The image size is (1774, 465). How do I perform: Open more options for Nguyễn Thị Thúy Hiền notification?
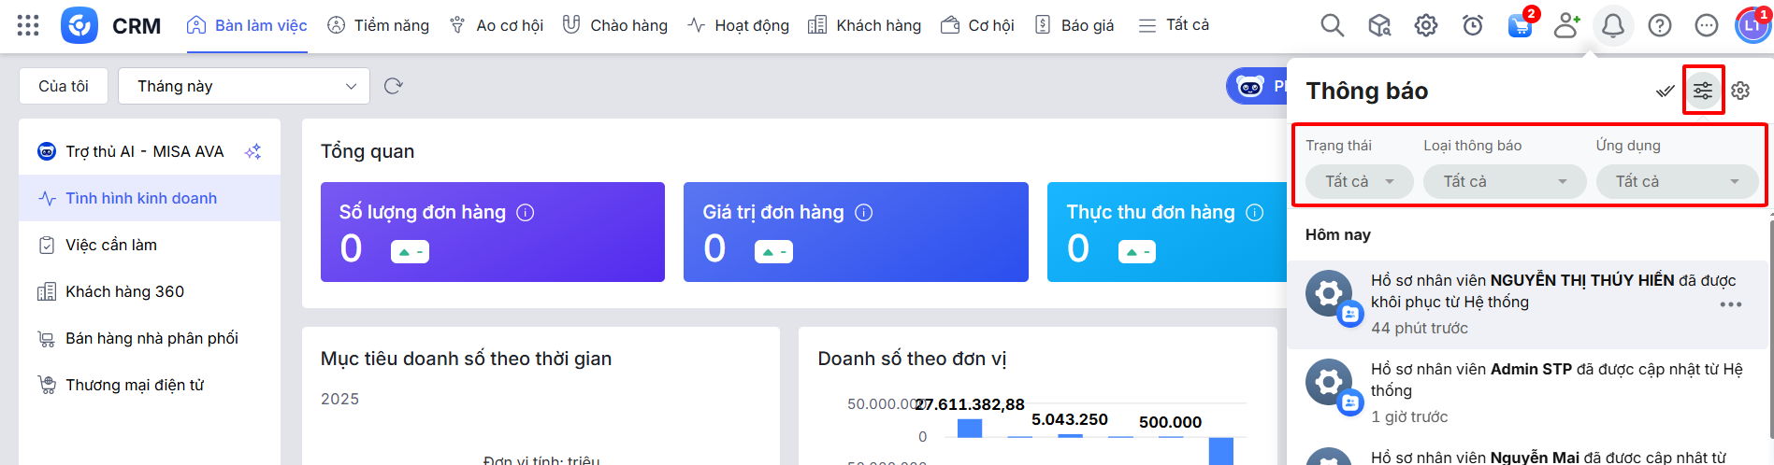pyautogui.click(x=1731, y=304)
